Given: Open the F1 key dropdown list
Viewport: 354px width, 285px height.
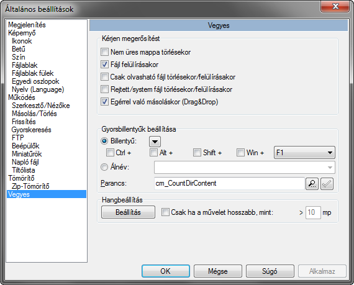Looking at the screenshot, I should pos(304,153).
